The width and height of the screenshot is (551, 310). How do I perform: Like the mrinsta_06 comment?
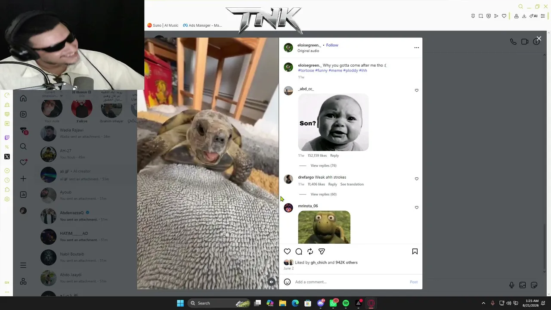pos(416,208)
